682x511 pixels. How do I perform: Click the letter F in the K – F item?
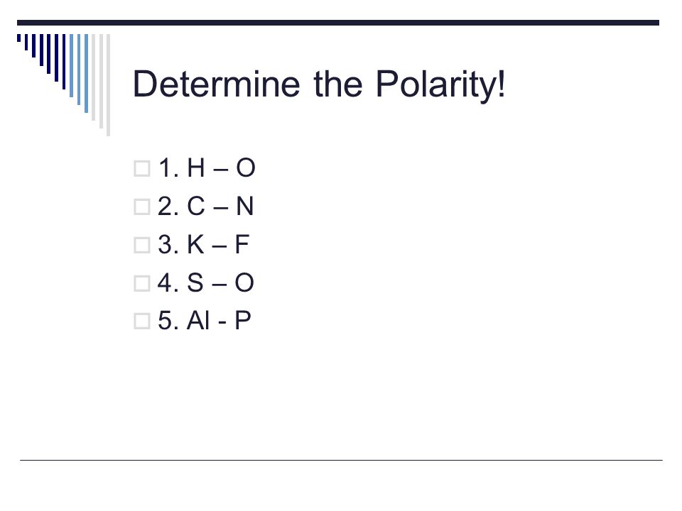pos(242,244)
